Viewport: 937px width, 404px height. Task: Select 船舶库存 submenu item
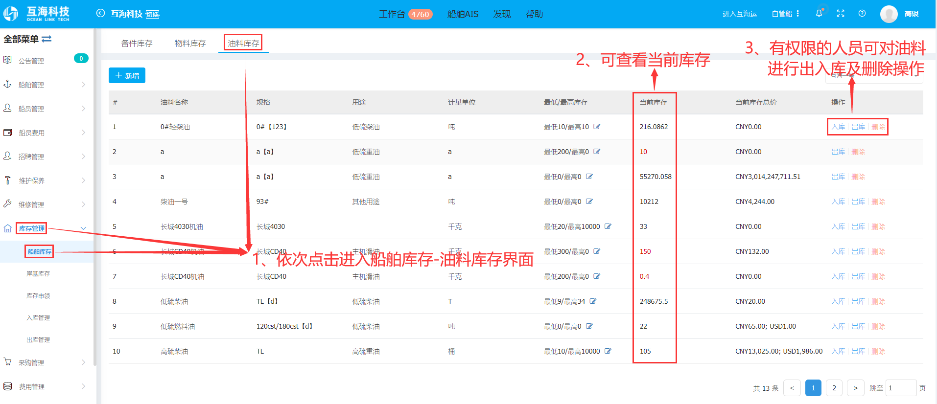(40, 252)
